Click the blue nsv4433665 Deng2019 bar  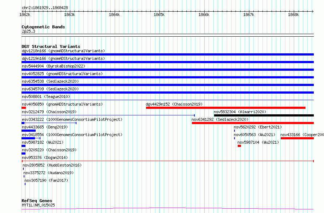pyautogui.click(x=28, y=131)
